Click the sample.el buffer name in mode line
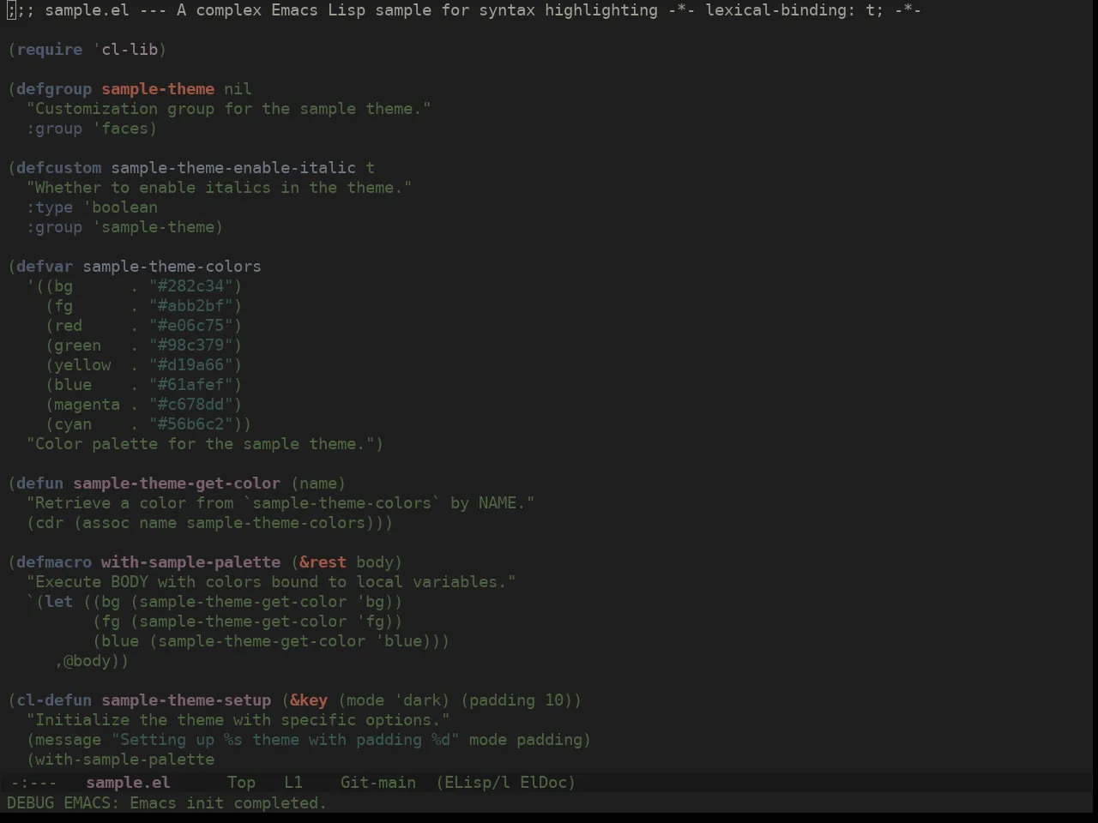 coord(128,782)
